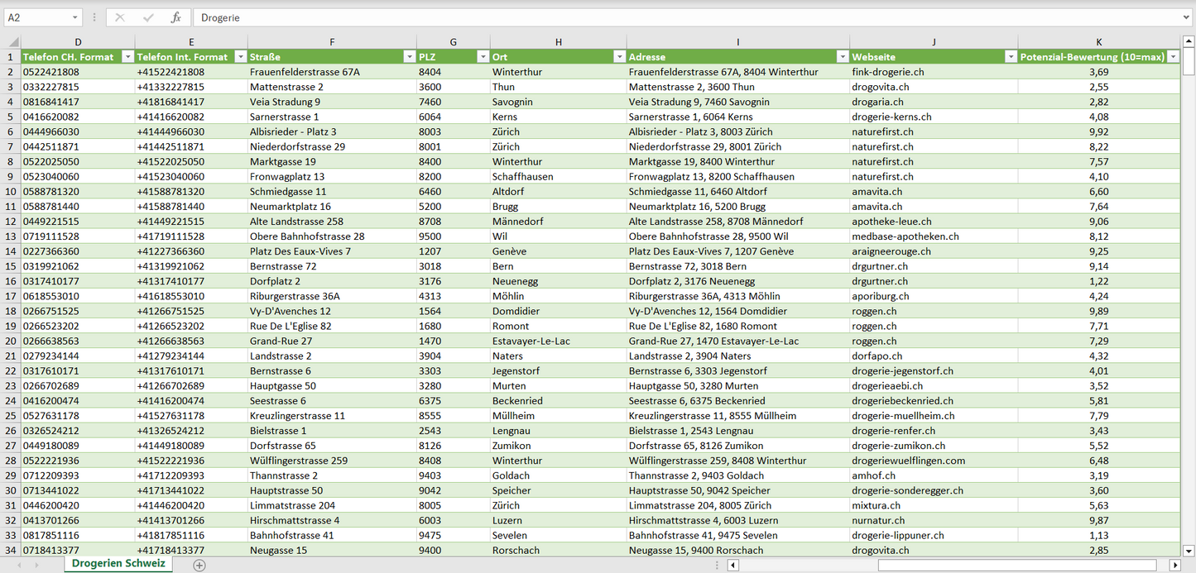Click inside the formula bar showing Drogerie
The image size is (1196, 573).
pyautogui.click(x=662, y=17)
